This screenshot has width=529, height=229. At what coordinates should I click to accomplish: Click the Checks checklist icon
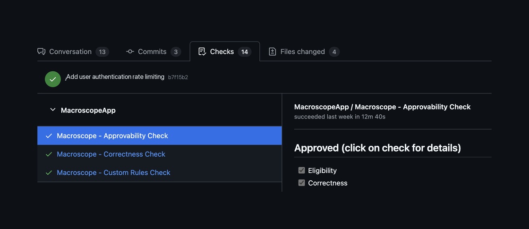202,51
